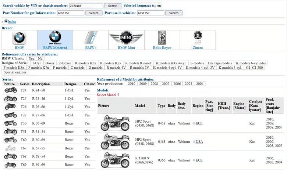The width and height of the screenshot is (287, 170).
Task: Click the USA region link
Action: pos(199,142)
